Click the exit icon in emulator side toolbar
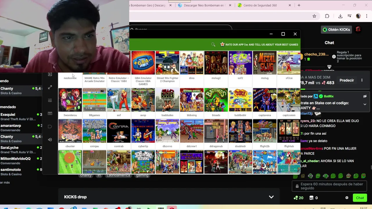This screenshot has height=209, width=372. click(50, 74)
